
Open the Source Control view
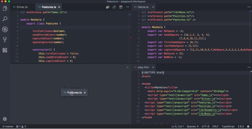pyautogui.click(x=5, y=40)
